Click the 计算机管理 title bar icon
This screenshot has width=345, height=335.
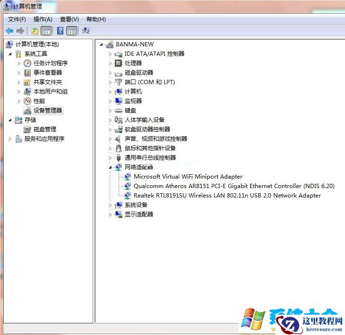7,6
